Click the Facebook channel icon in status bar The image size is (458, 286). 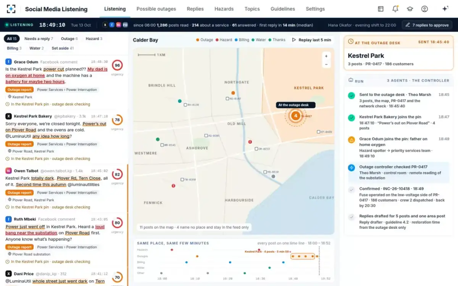(112, 25)
